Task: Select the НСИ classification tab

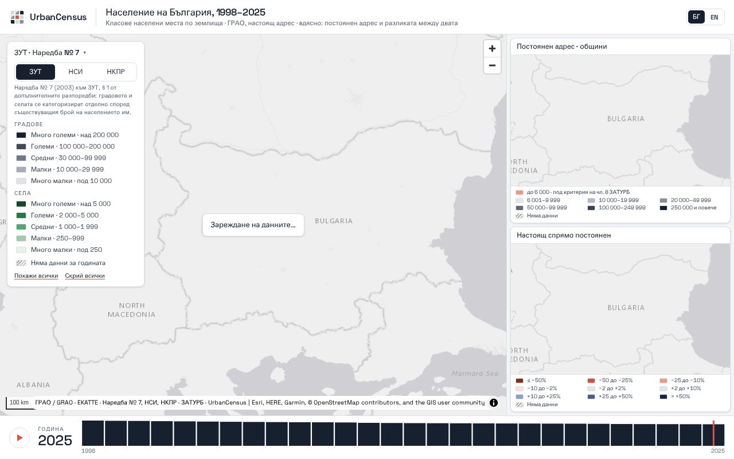Action: (x=76, y=72)
